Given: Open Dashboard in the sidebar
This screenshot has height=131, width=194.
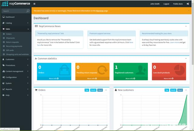Looking at the screenshot, I should tap(16, 17).
